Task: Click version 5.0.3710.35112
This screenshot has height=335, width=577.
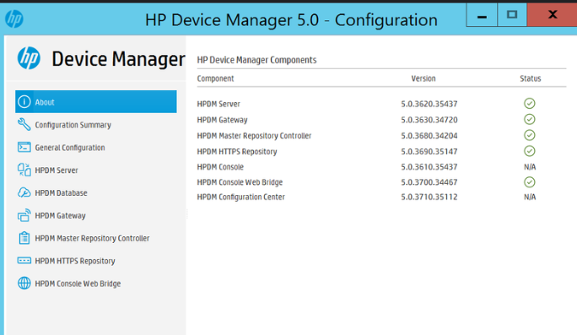Action: click(x=429, y=197)
